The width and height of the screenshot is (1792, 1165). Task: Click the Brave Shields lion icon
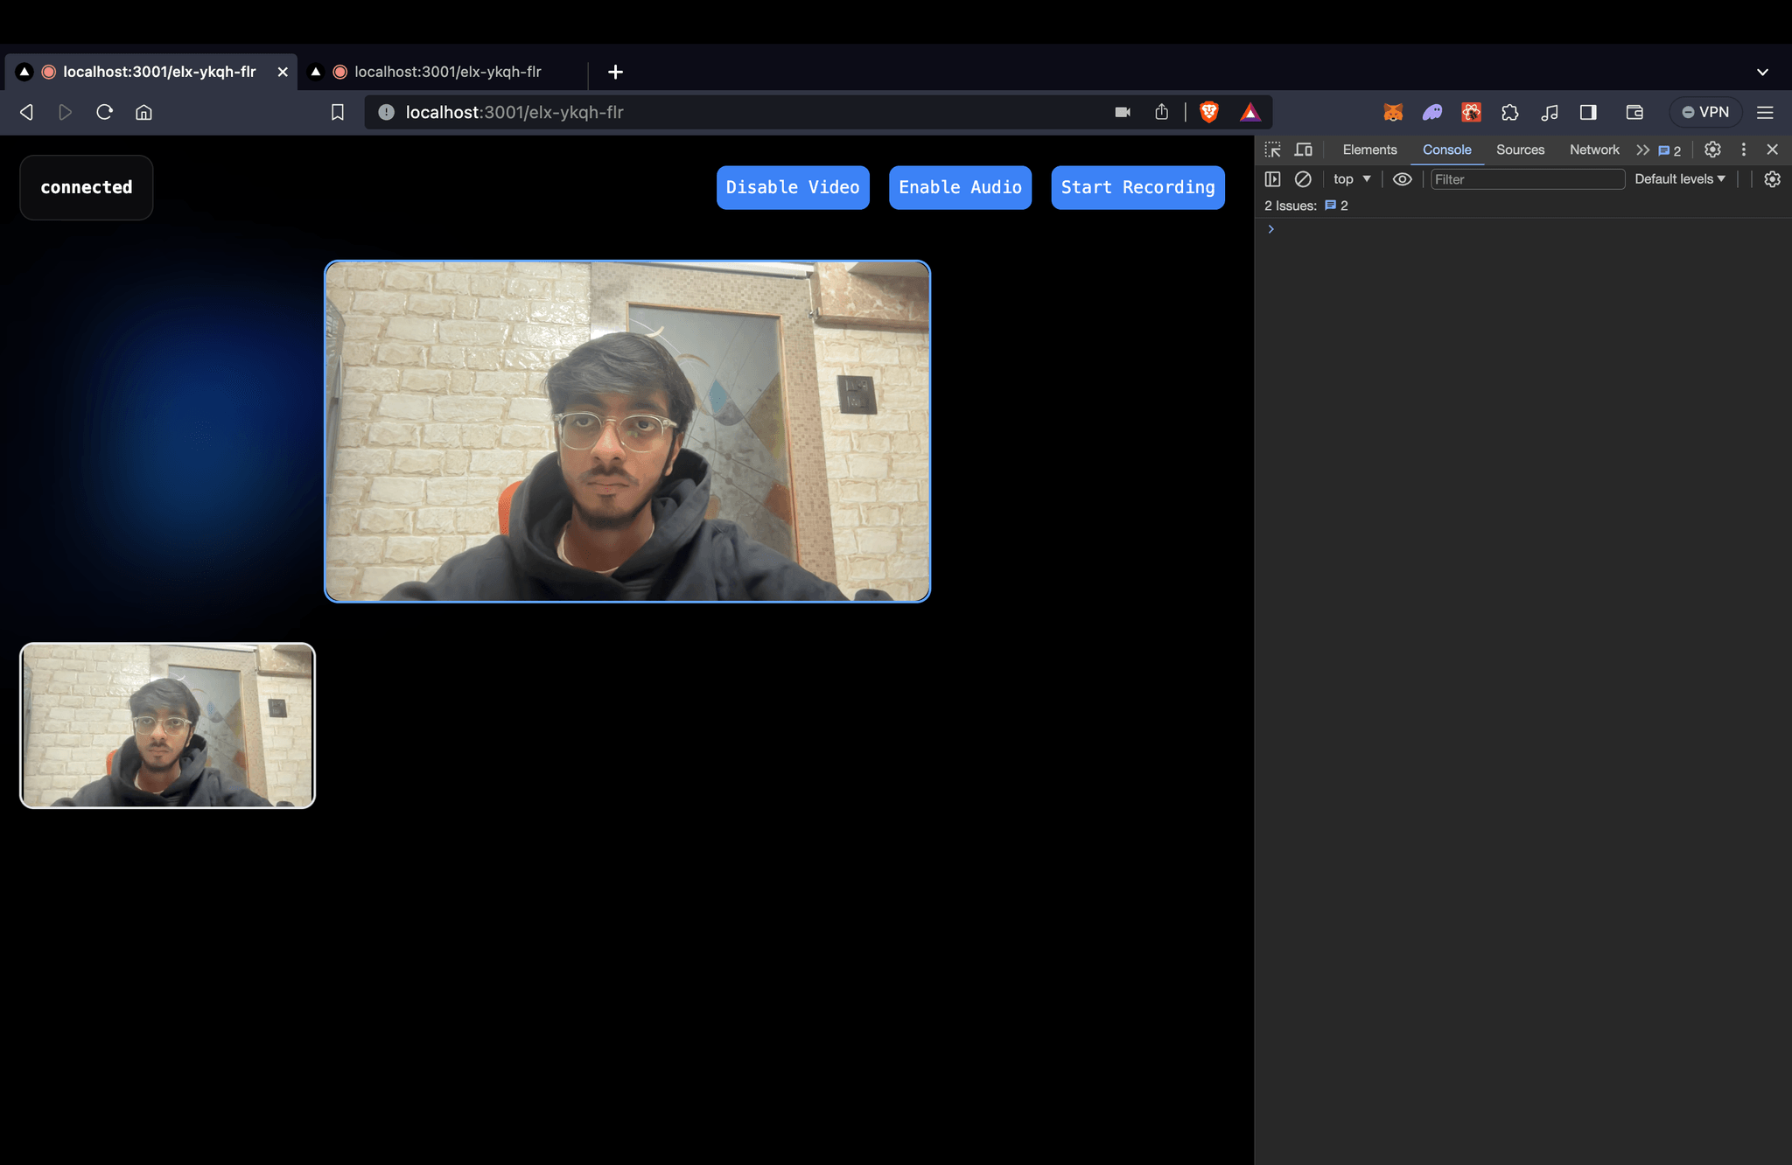[1209, 112]
